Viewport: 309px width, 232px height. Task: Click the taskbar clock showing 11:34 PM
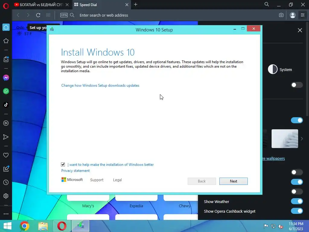(296, 226)
